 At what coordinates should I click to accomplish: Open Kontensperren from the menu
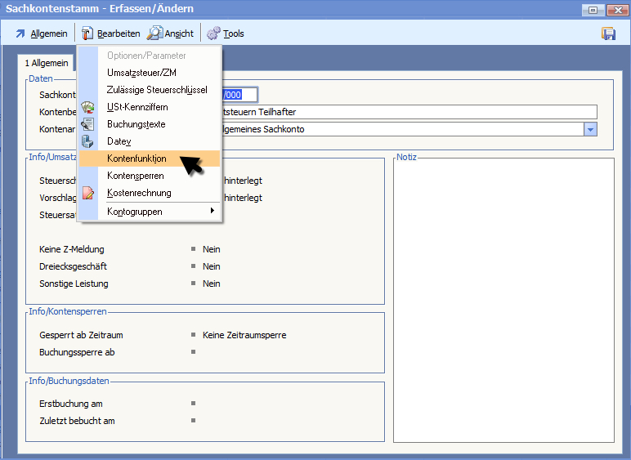(135, 176)
